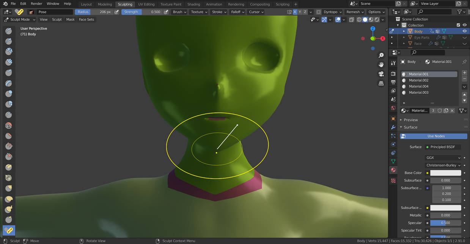Open the Options popover

click(x=376, y=12)
